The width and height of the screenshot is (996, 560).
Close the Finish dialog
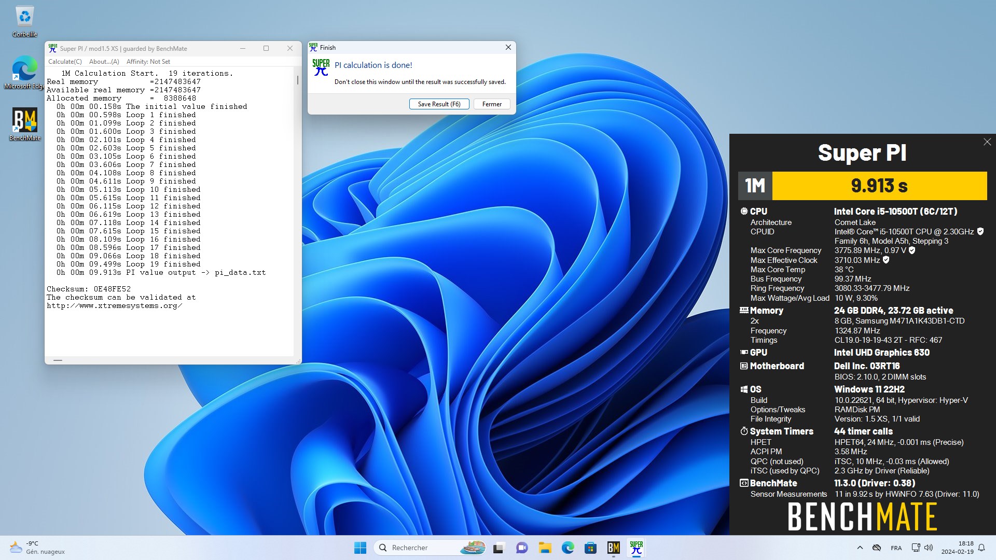coord(508,47)
